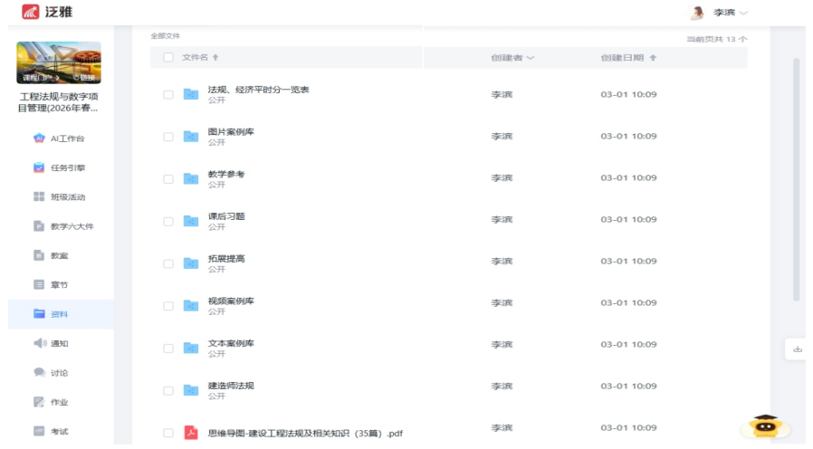813x449 pixels.
Task: Tick the checkbox for 图片案例库 folder
Action: pos(168,137)
